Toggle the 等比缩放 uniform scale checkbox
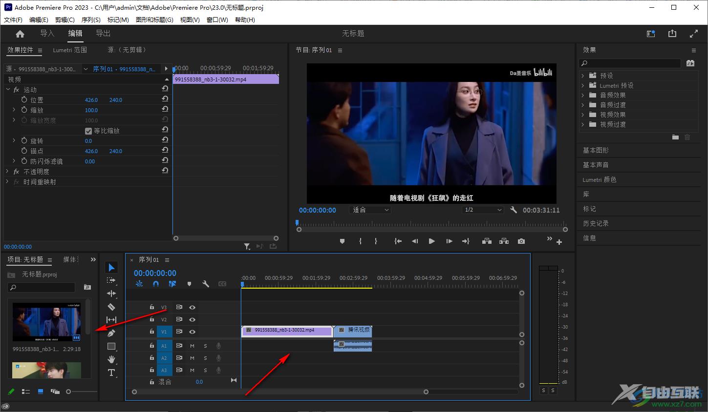Image resolution: width=708 pixels, height=412 pixels. (88, 131)
